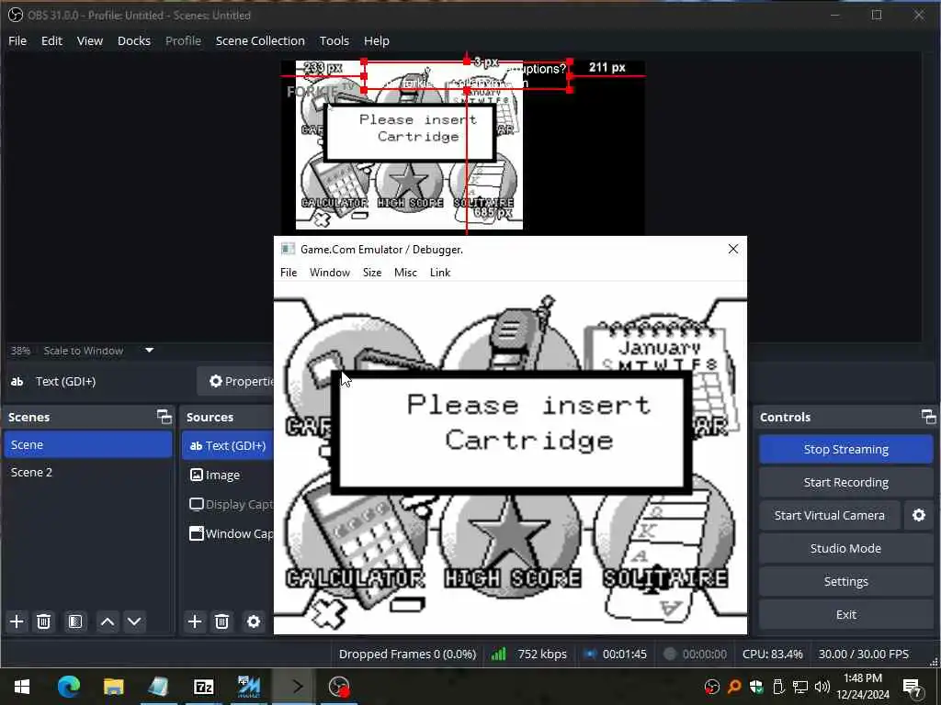Launch Microsoft Edge from taskbar
The height and width of the screenshot is (705, 941).
click(69, 687)
